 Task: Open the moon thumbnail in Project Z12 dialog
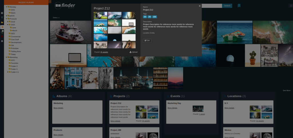click(x=114, y=38)
